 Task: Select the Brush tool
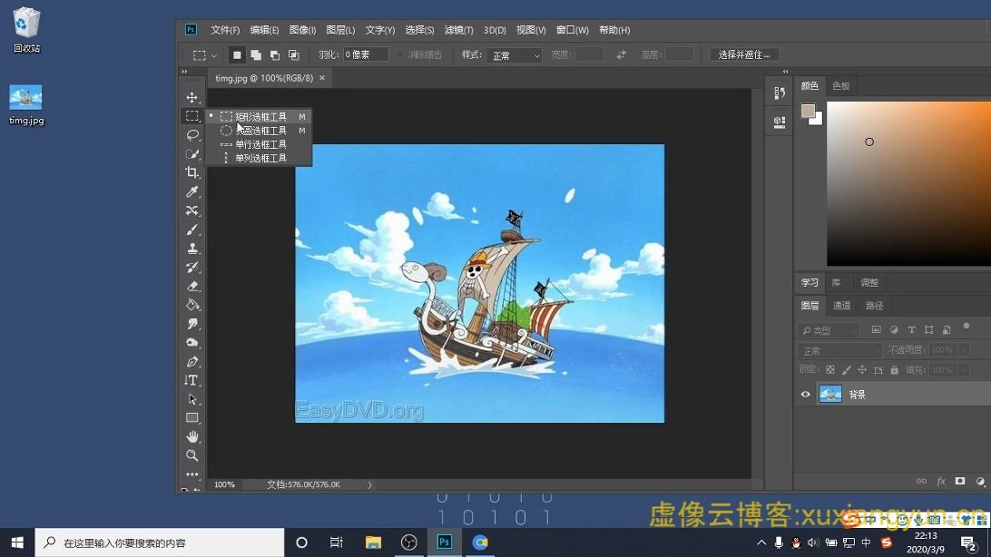(191, 229)
